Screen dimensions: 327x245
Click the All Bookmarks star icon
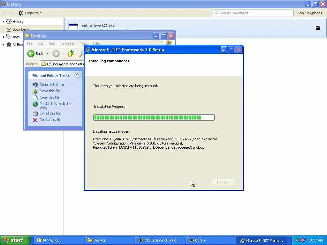pyautogui.click(x=9, y=44)
